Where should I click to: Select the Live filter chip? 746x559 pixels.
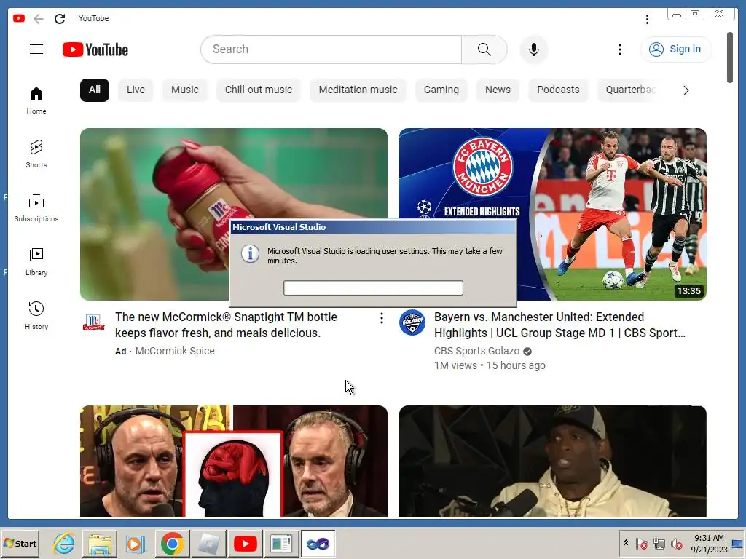(136, 90)
